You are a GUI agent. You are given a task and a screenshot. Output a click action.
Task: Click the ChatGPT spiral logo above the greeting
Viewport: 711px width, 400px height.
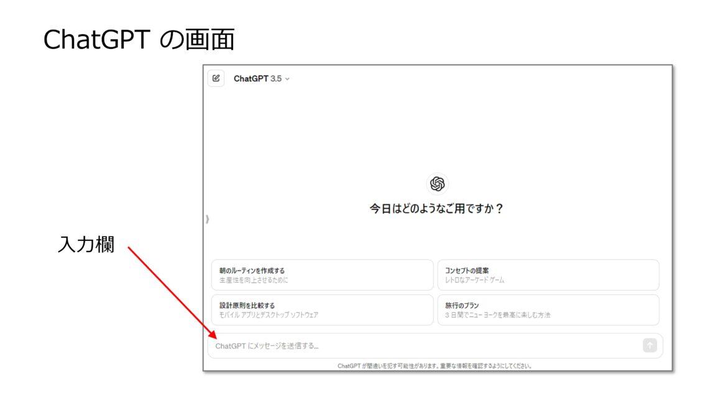(x=437, y=184)
